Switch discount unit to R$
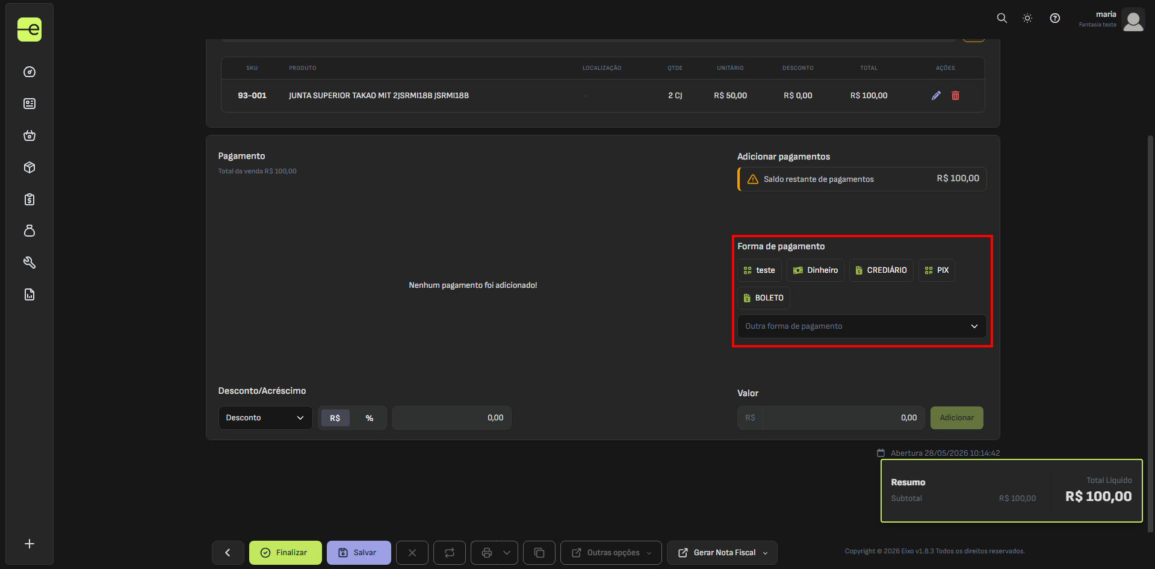1155x569 pixels. (335, 418)
